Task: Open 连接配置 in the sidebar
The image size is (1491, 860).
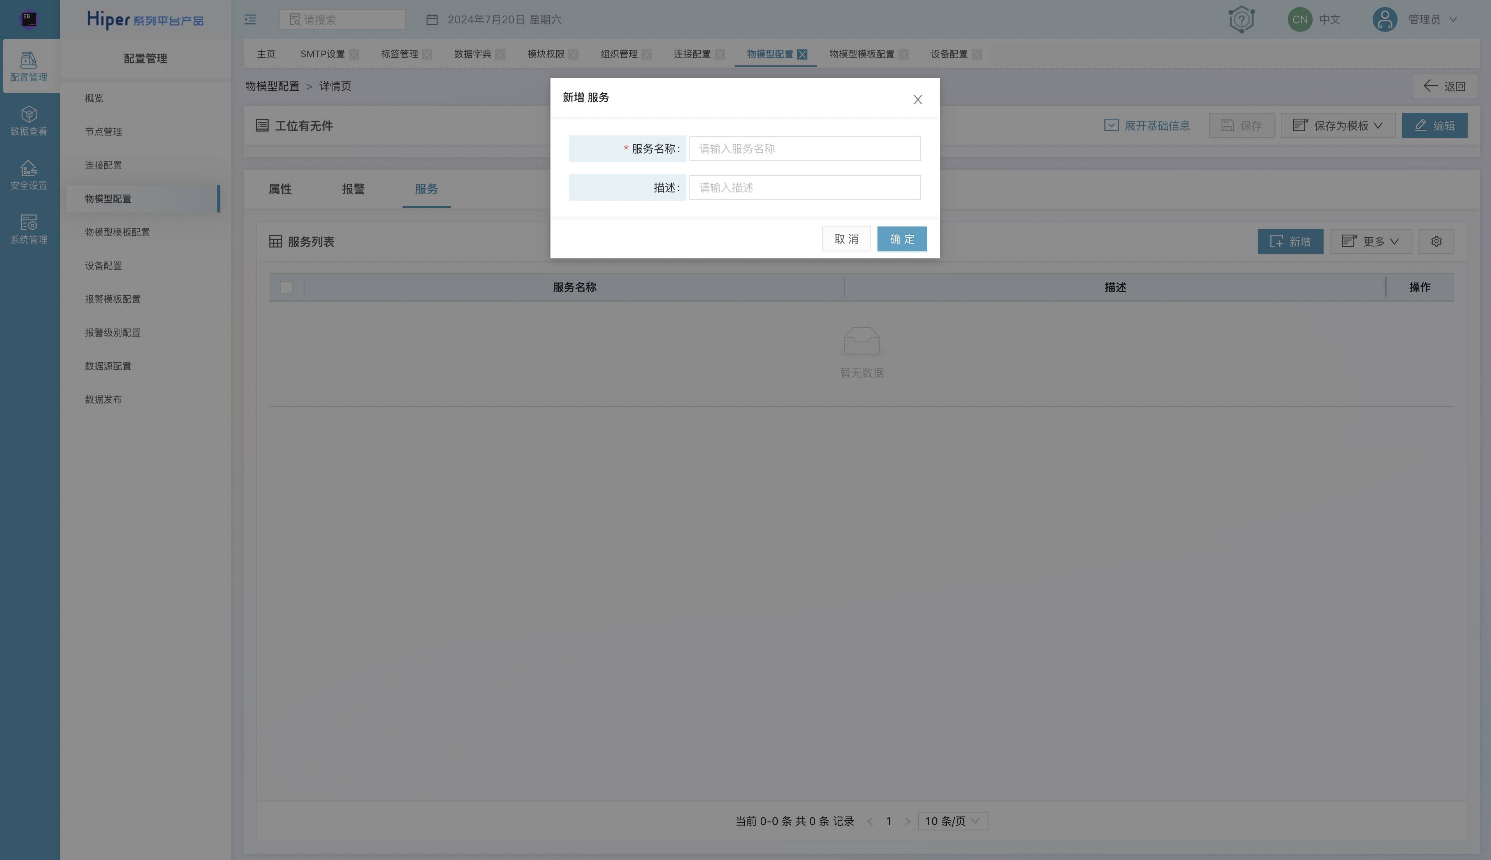Action: (104, 165)
